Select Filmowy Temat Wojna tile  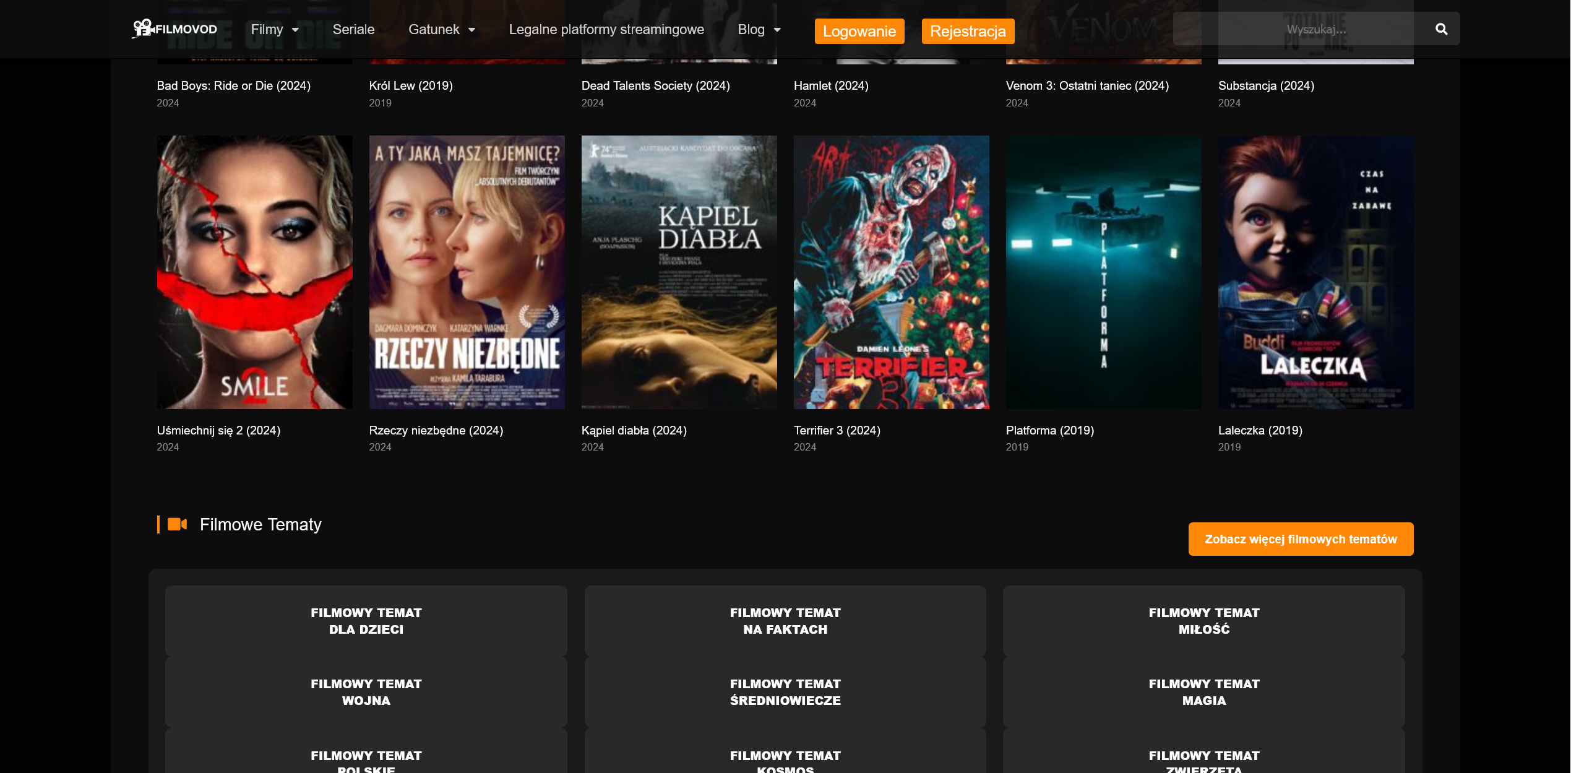click(x=366, y=692)
